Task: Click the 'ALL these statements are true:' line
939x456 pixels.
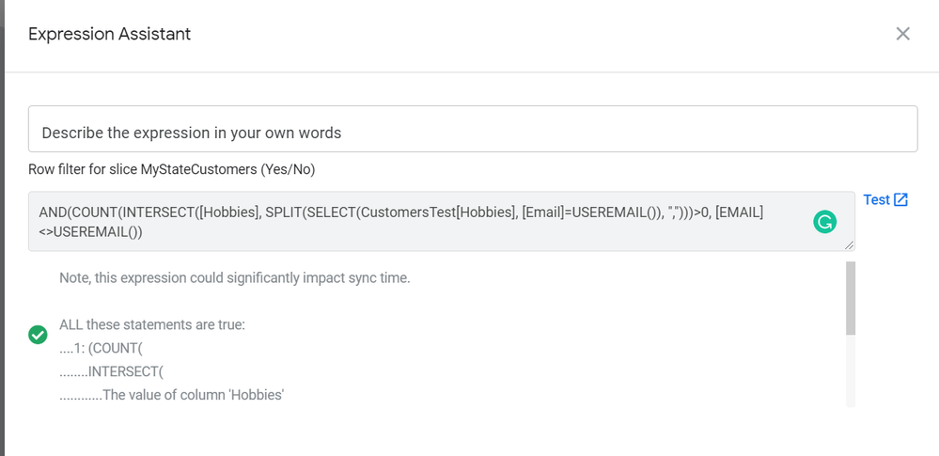Action: [152, 324]
